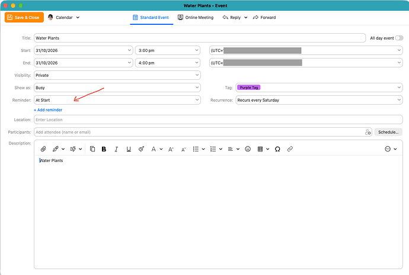Click the insert table icon
This screenshot has height=275, width=409.
(x=260, y=149)
